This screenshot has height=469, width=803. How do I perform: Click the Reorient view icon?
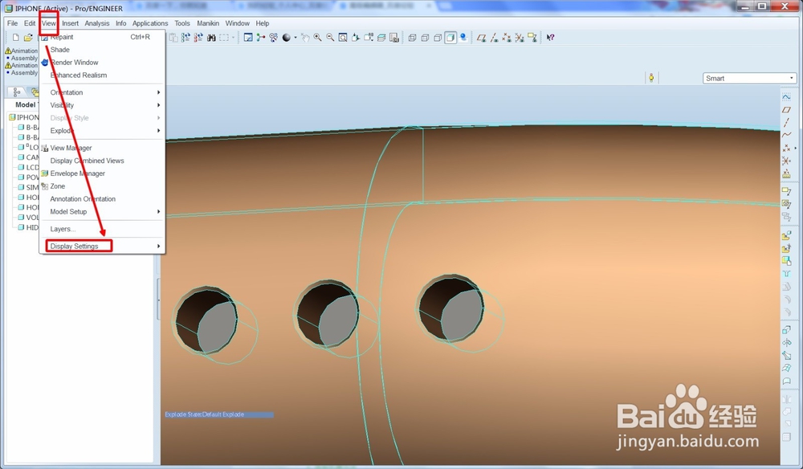tap(356, 38)
